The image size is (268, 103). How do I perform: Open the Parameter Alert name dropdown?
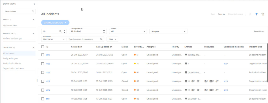pos(54,39)
